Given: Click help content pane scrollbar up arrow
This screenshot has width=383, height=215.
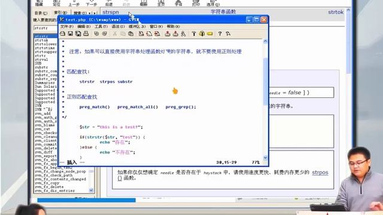Looking at the screenshot, I should pyautogui.click(x=348, y=10).
